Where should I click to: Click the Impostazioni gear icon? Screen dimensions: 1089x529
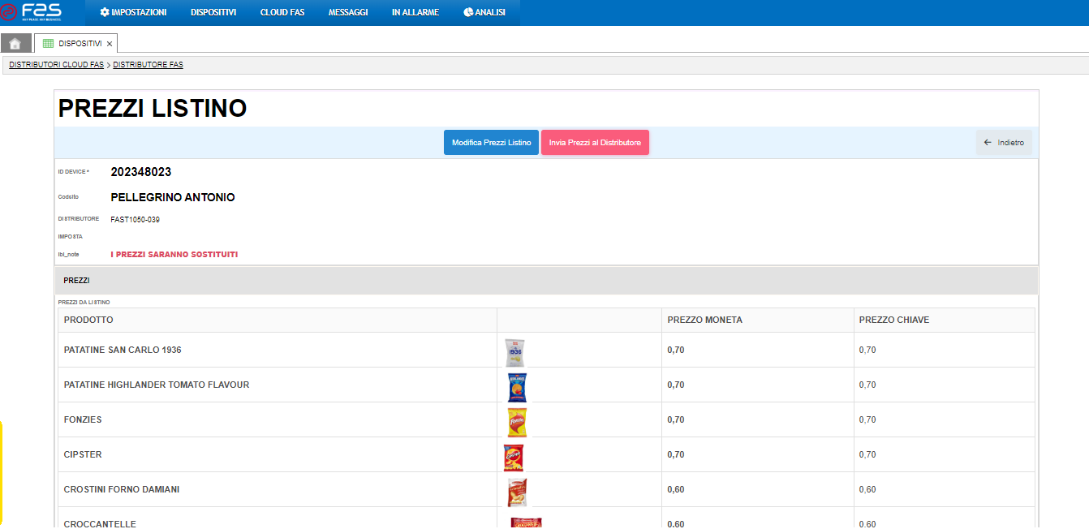pyautogui.click(x=105, y=12)
